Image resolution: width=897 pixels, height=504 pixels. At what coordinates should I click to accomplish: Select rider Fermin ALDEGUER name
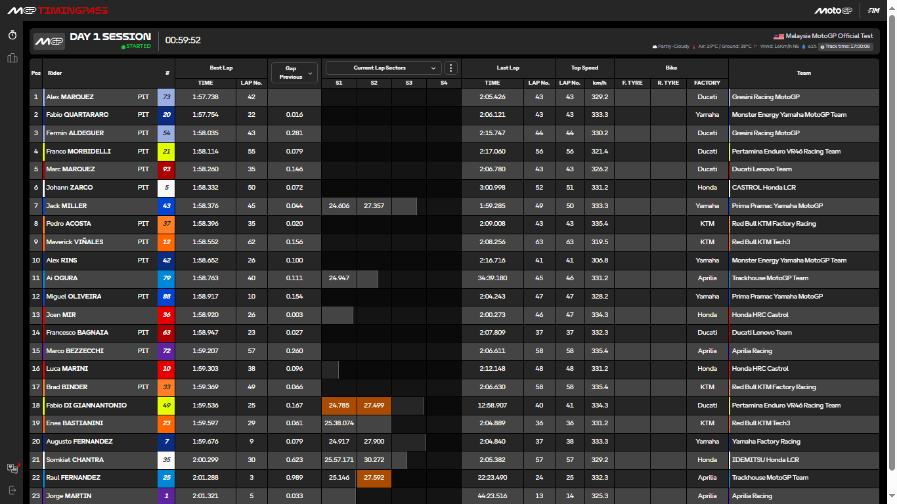[74, 133]
